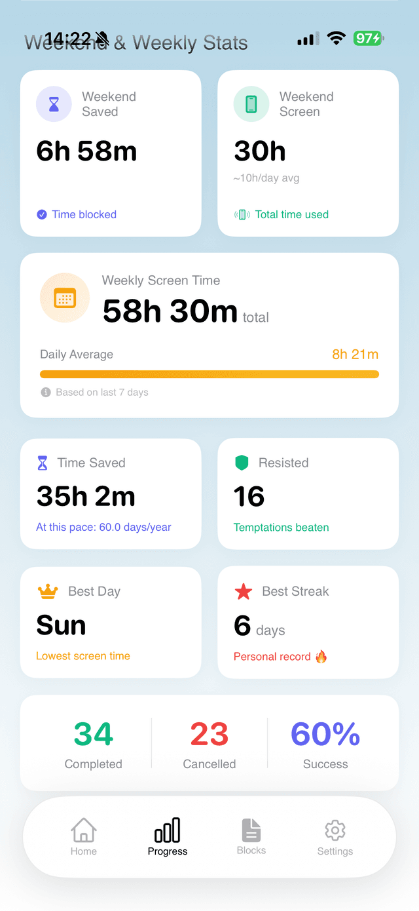This screenshot has width=419, height=911.
Task: Tap the checkmark badge next to Time blocked
Action: tap(42, 214)
